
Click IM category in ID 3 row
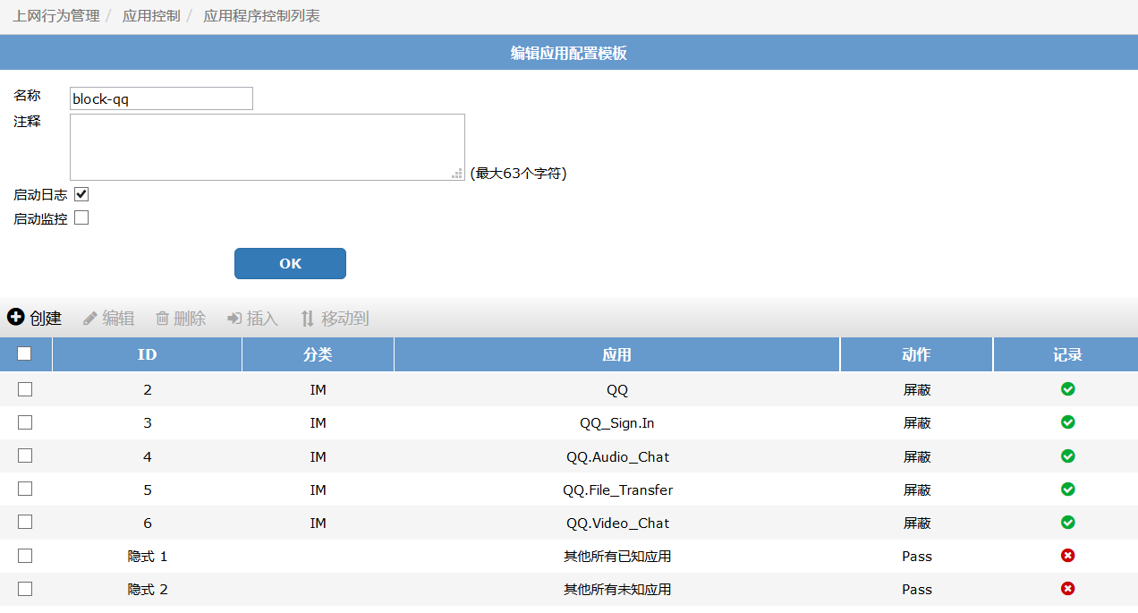pos(318,423)
